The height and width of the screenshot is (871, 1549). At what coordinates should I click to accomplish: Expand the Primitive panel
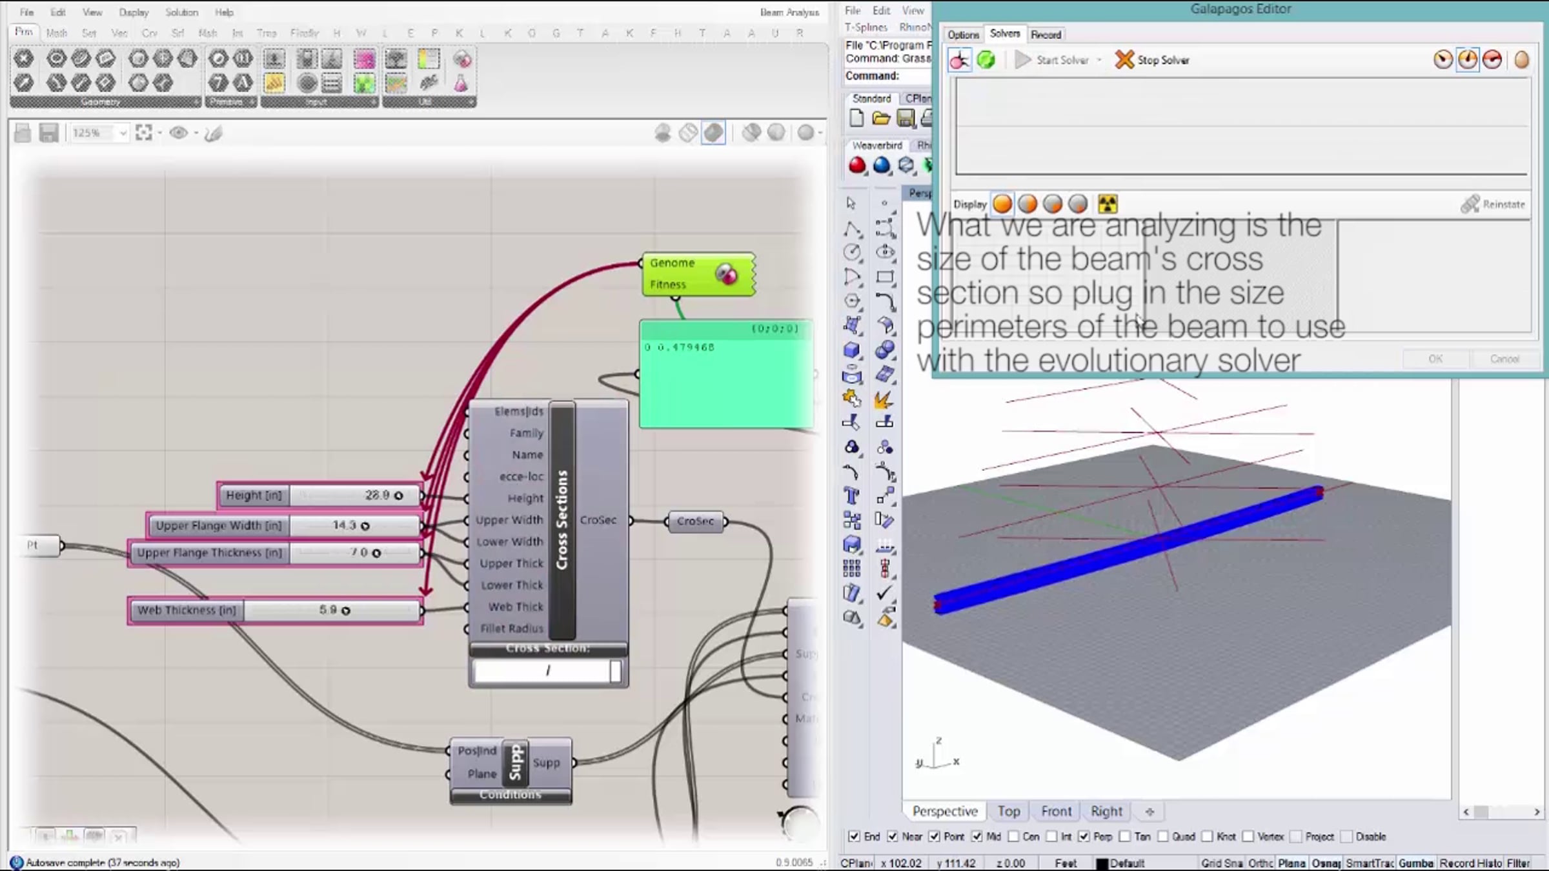pyautogui.click(x=252, y=102)
